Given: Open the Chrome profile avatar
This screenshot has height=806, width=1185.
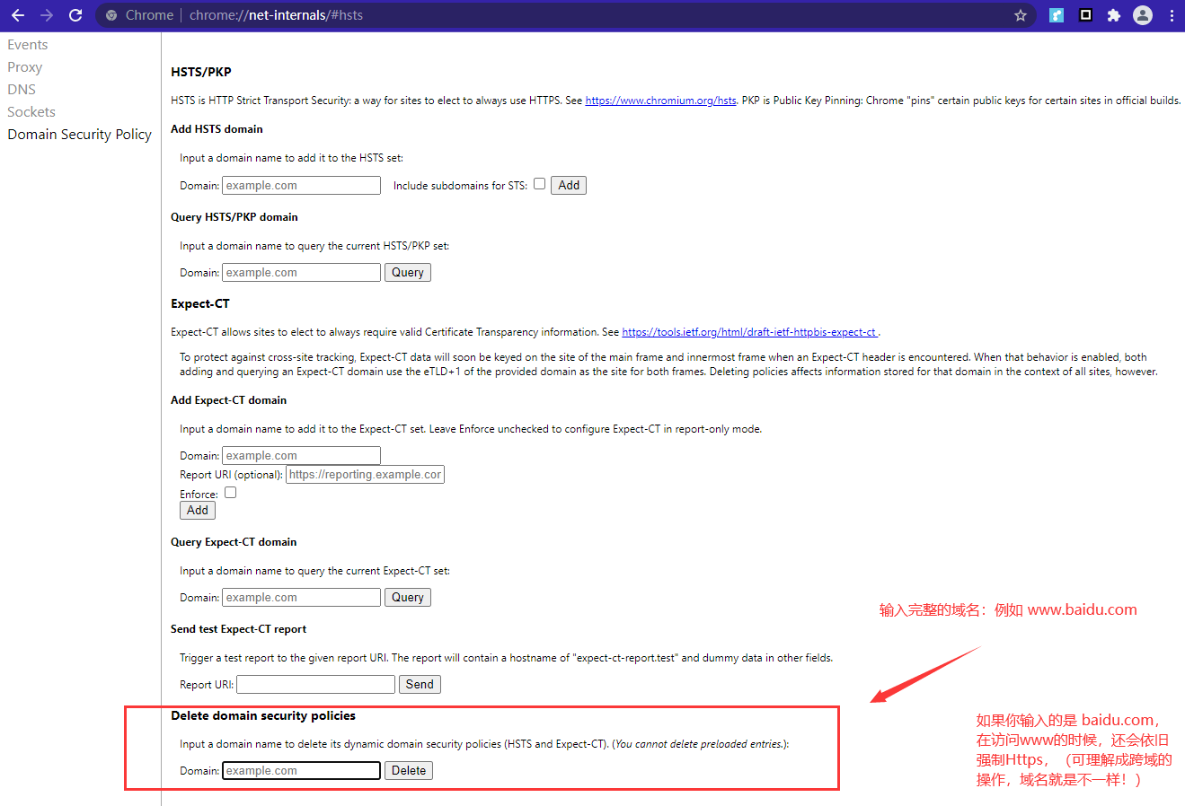Looking at the screenshot, I should [1142, 15].
